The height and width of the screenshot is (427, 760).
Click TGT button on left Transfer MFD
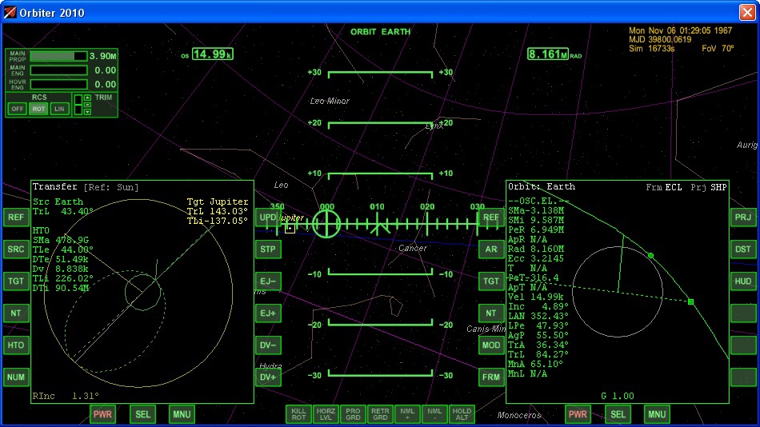[16, 281]
